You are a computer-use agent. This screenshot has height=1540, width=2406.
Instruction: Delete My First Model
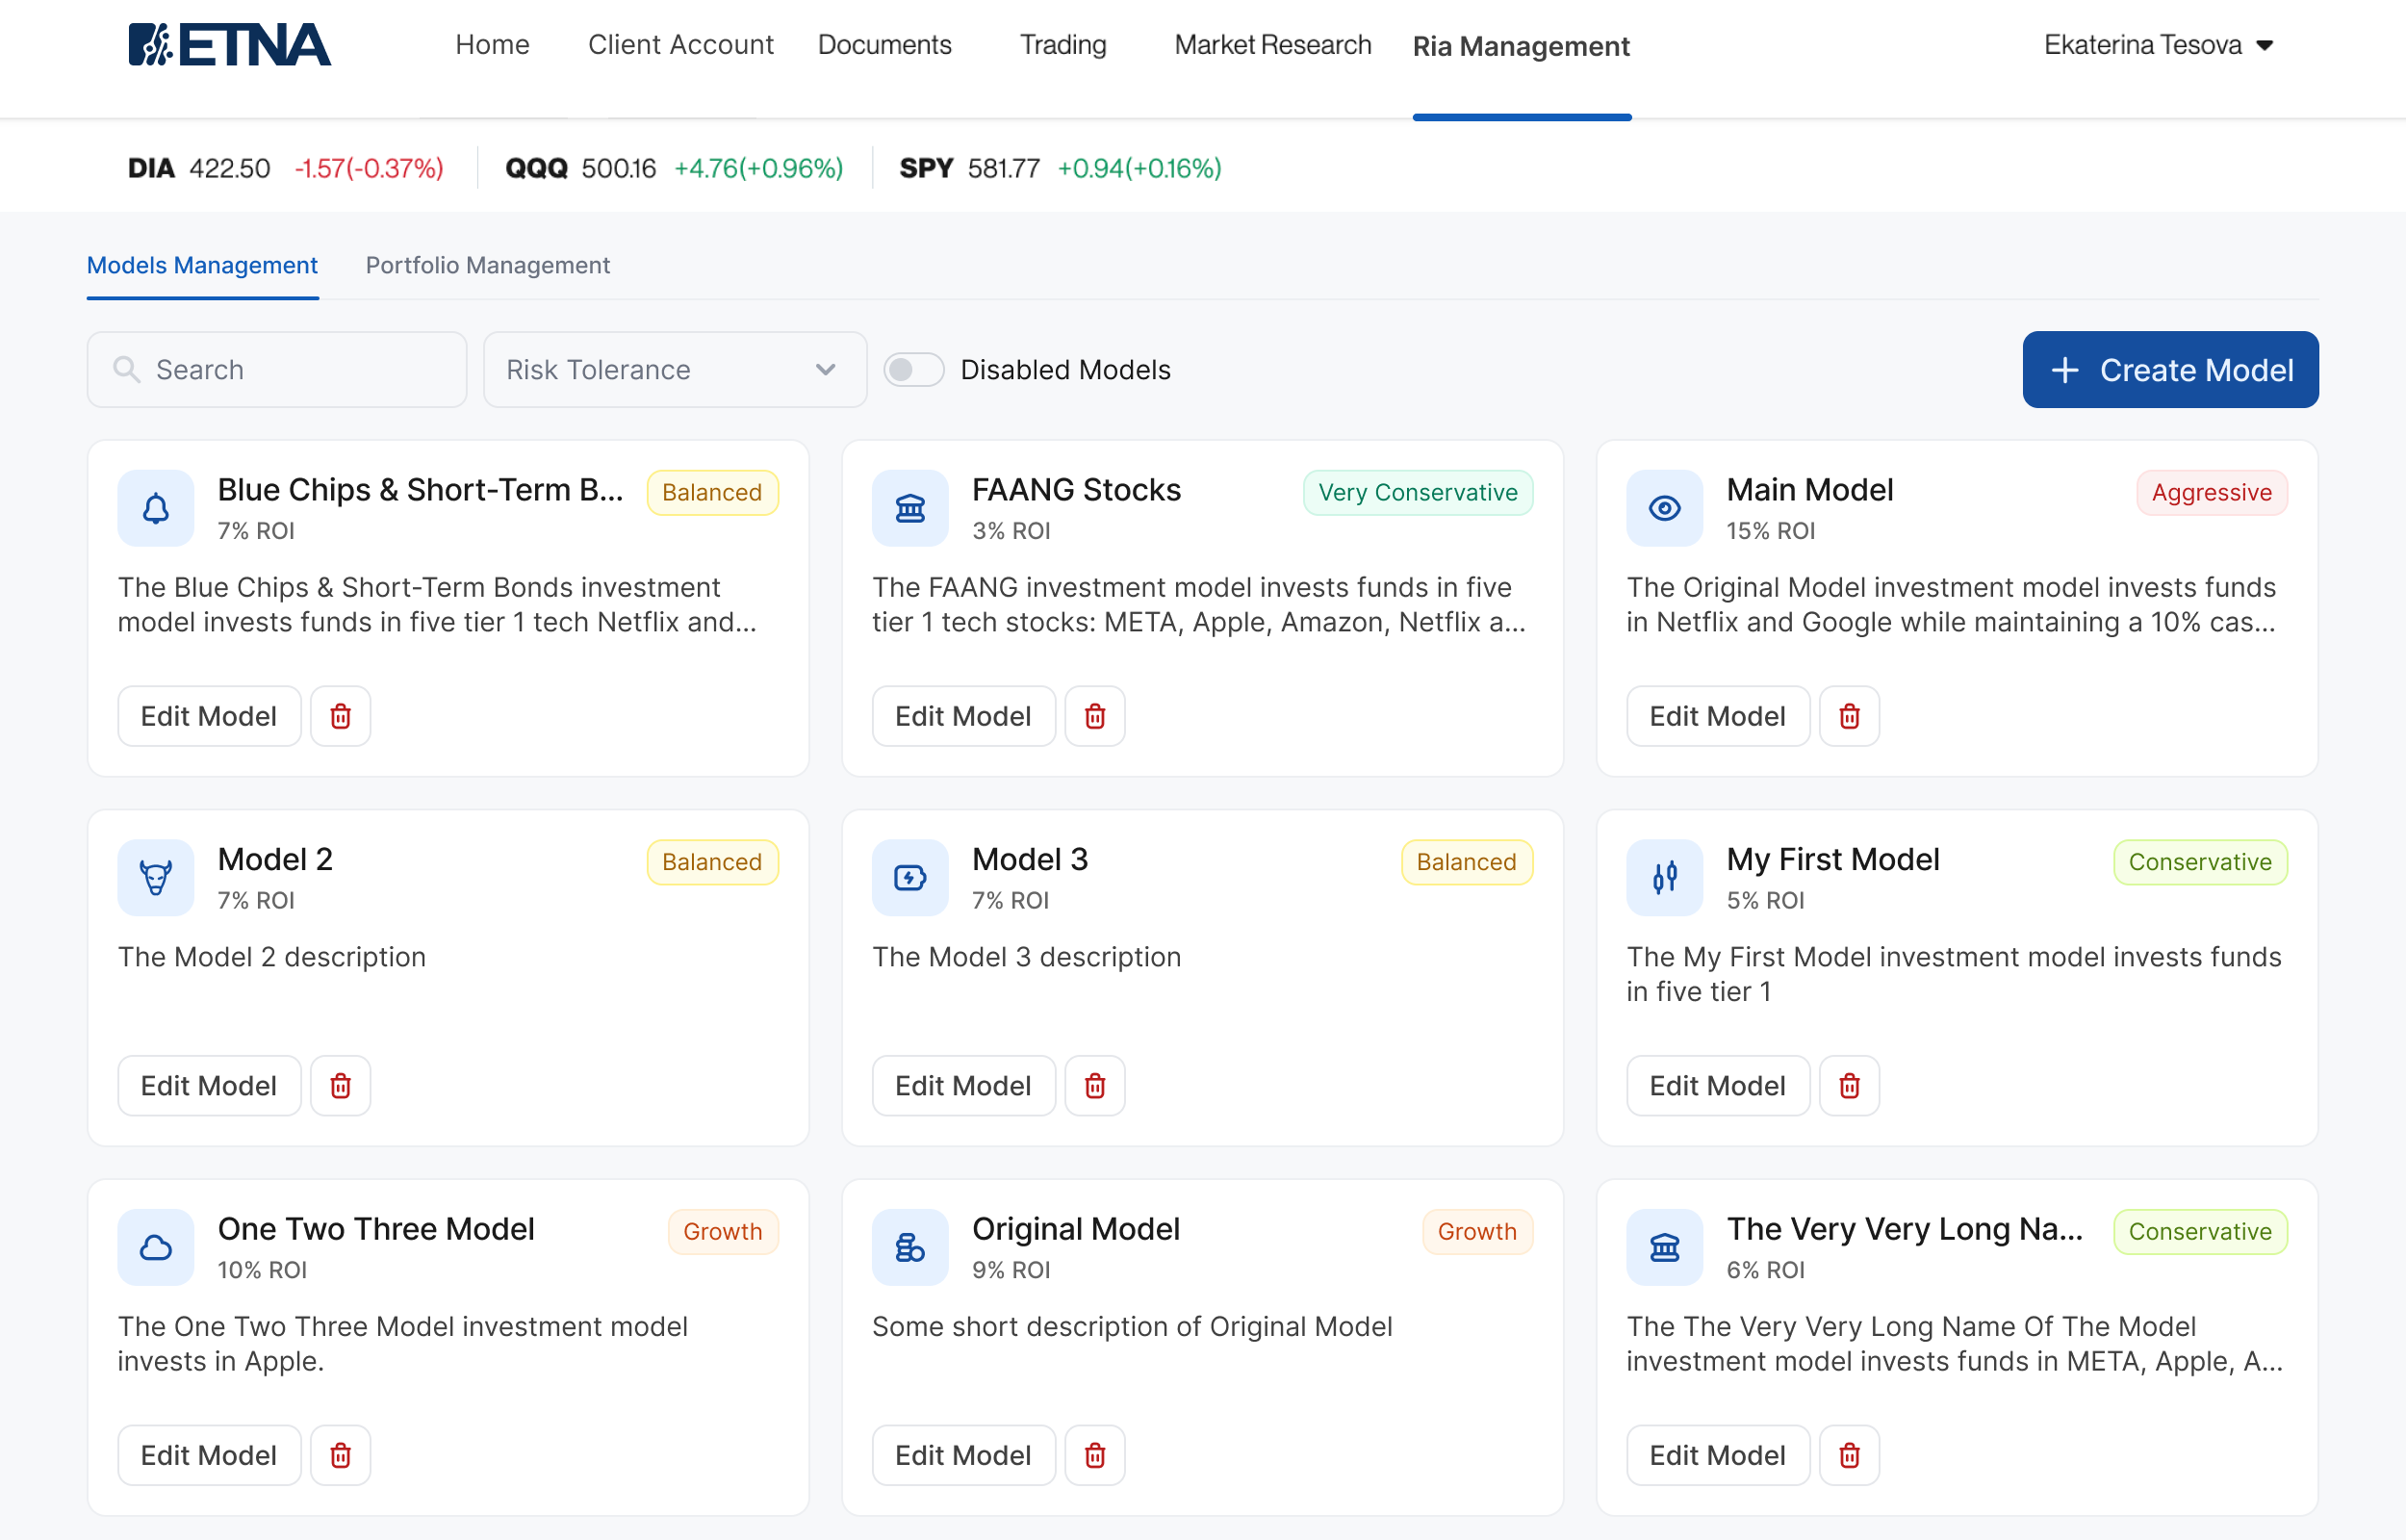tap(1849, 1085)
